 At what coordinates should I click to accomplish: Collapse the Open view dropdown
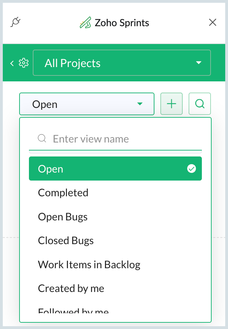(x=87, y=104)
